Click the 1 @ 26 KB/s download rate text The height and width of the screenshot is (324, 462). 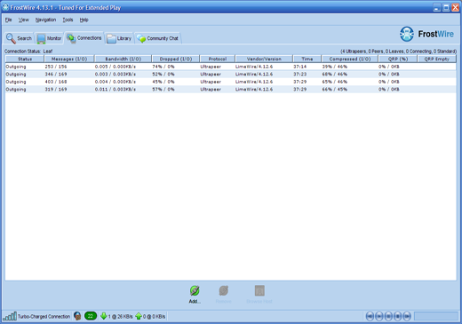(120, 316)
